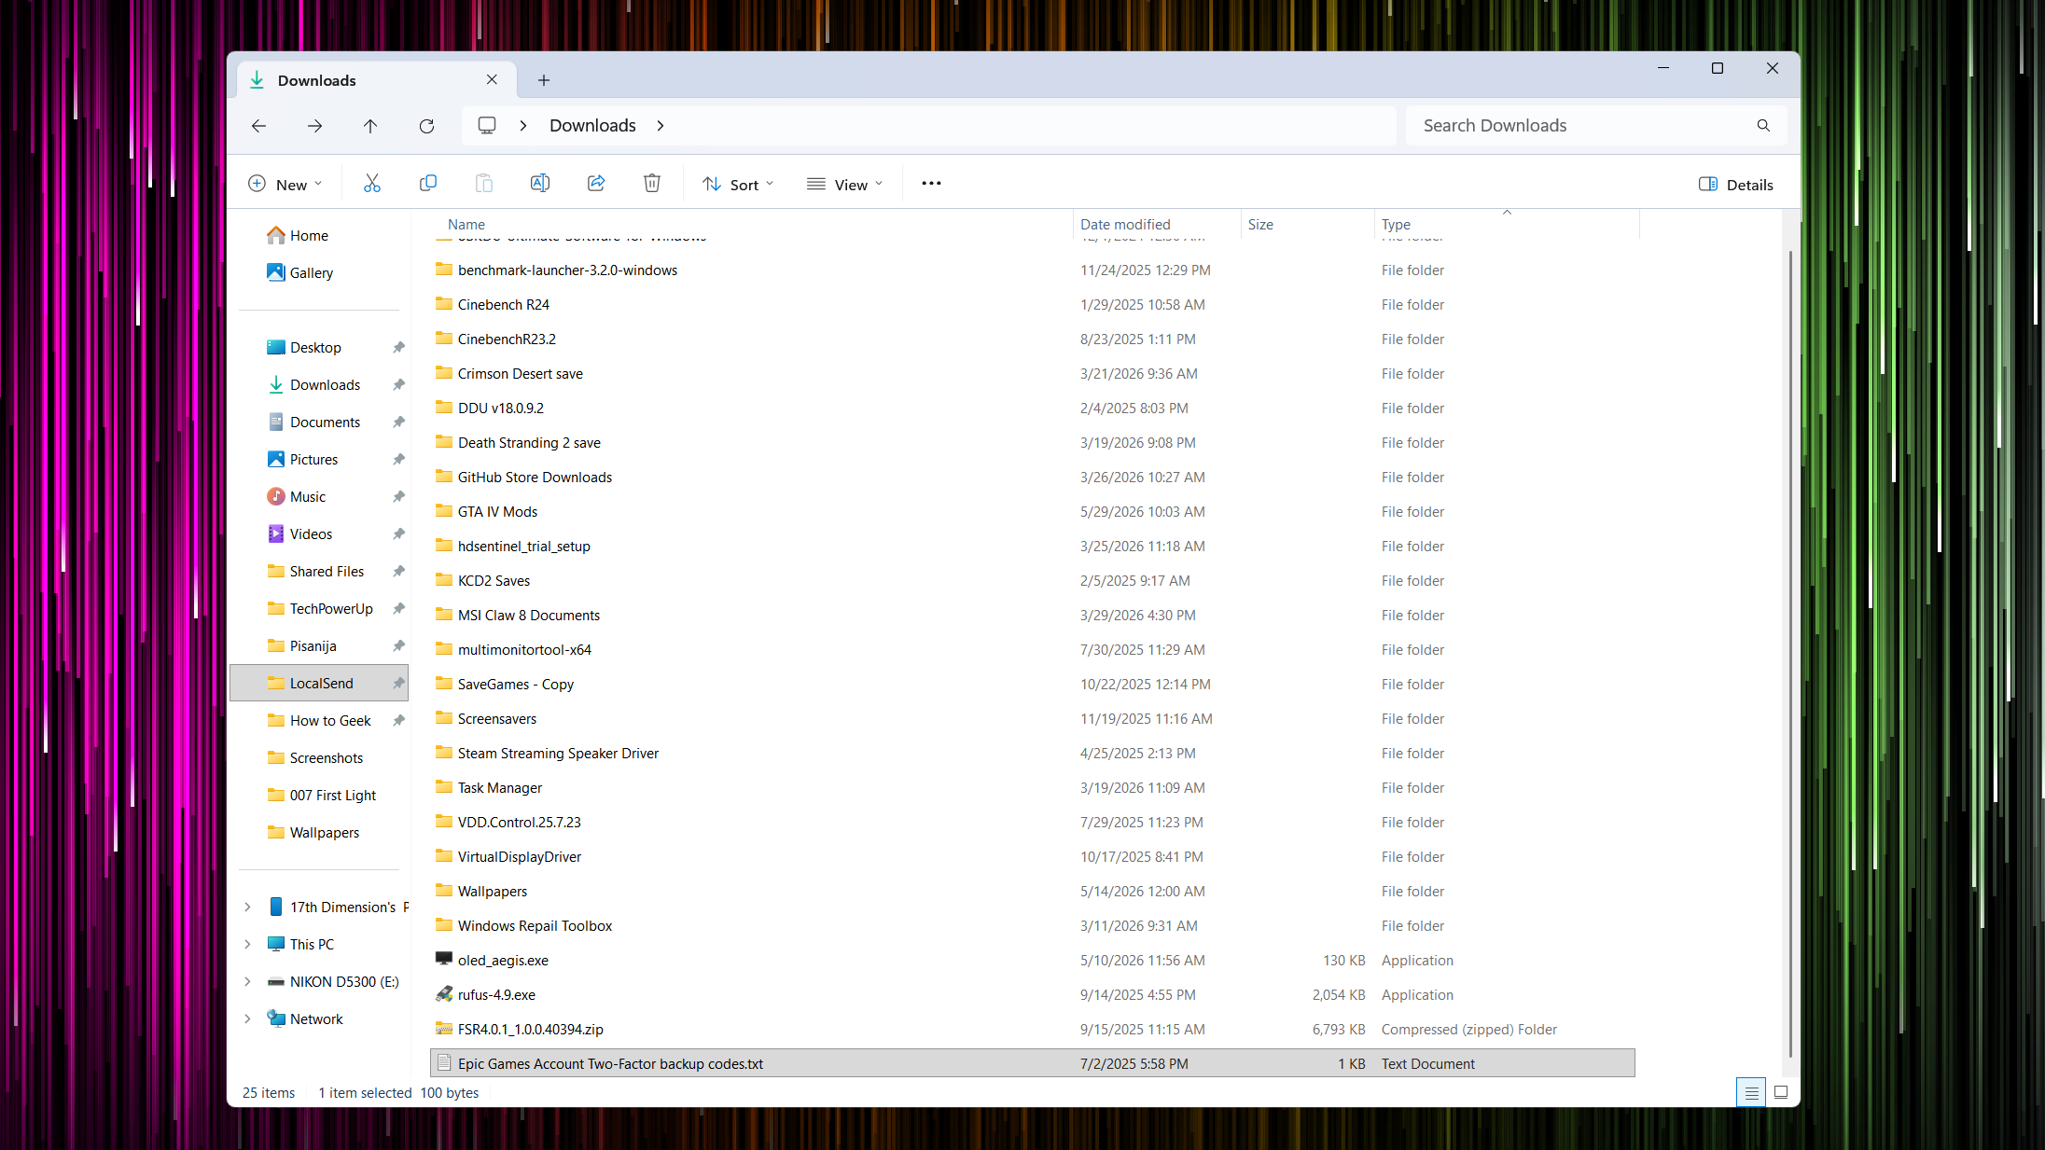The height and width of the screenshot is (1150, 2045).
Task: Click the Cut scissors icon
Action: coord(372,184)
